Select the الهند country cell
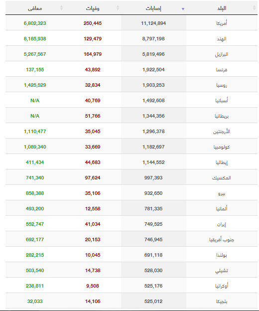 [222, 39]
